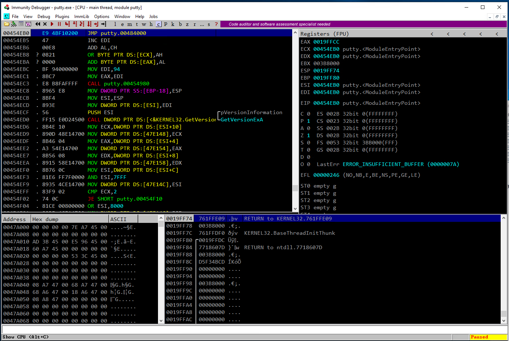Click the Step over icon
This screenshot has height=341, width=509.
point(75,24)
